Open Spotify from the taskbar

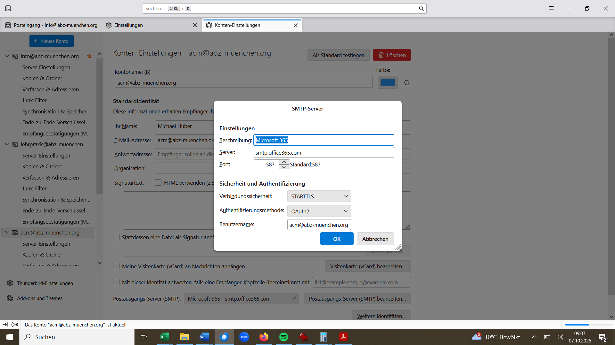tap(283, 337)
